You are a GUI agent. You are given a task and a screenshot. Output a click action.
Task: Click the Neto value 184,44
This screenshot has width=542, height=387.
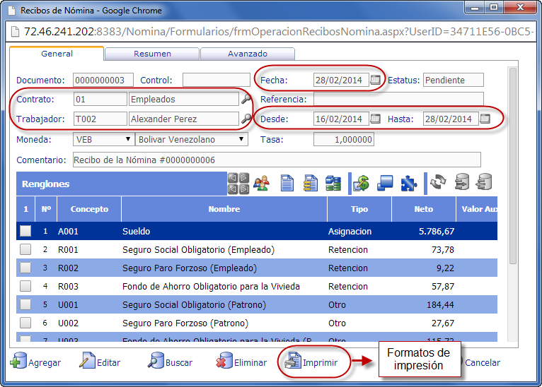pos(440,304)
